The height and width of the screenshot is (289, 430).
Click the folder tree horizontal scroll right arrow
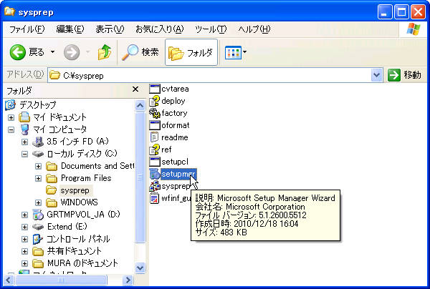tap(128, 280)
